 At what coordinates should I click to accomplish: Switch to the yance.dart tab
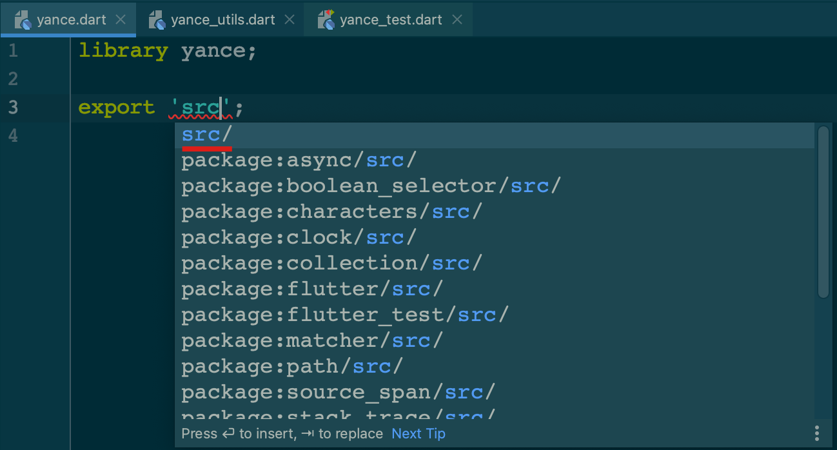tap(68, 20)
